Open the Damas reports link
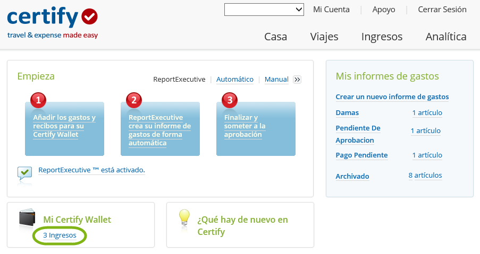Viewport: 480px width, 254px height. [347, 112]
